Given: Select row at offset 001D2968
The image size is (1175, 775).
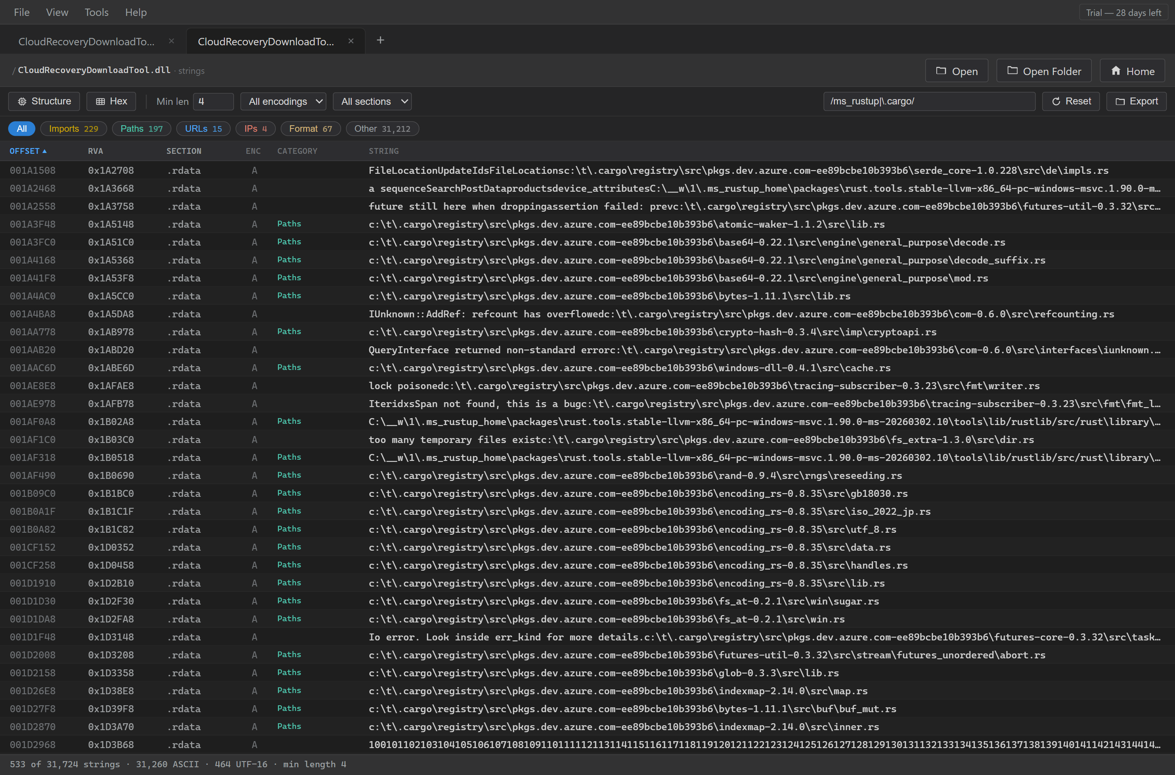Looking at the screenshot, I should tap(587, 745).
